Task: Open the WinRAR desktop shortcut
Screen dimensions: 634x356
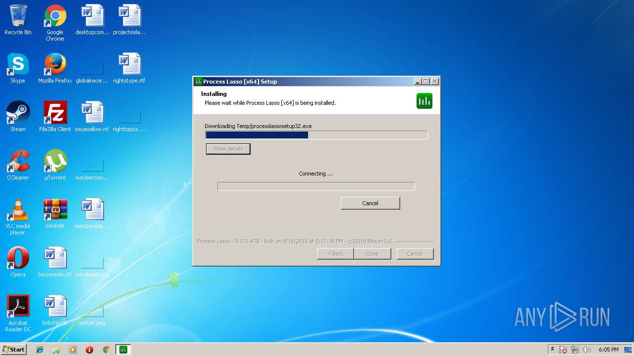Action: (55, 214)
